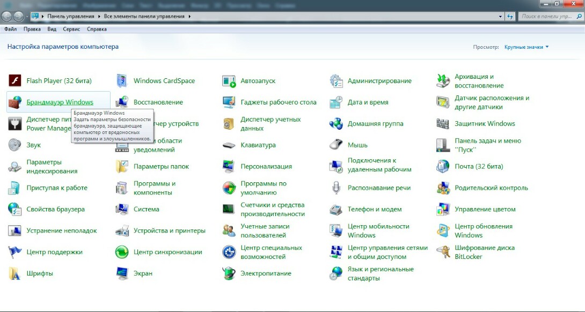Click the Шрифты folder icon
The height and width of the screenshot is (312, 585).
[14, 273]
